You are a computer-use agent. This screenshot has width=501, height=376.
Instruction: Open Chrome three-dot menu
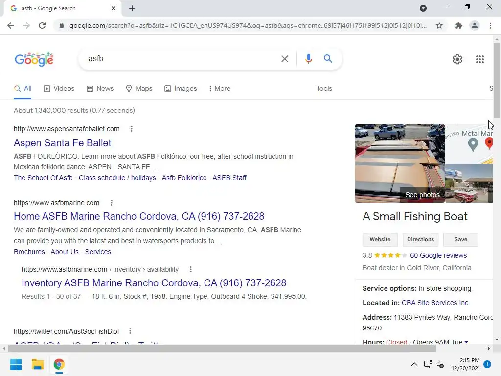[490, 25]
